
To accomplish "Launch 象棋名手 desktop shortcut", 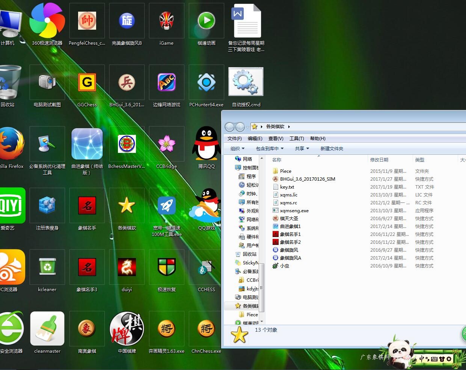I will 87,210.
